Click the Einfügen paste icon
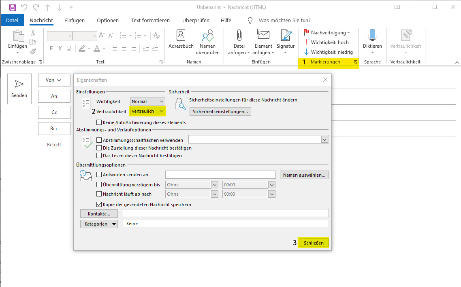Viewport: 461px width, 287px height. pyautogui.click(x=18, y=36)
